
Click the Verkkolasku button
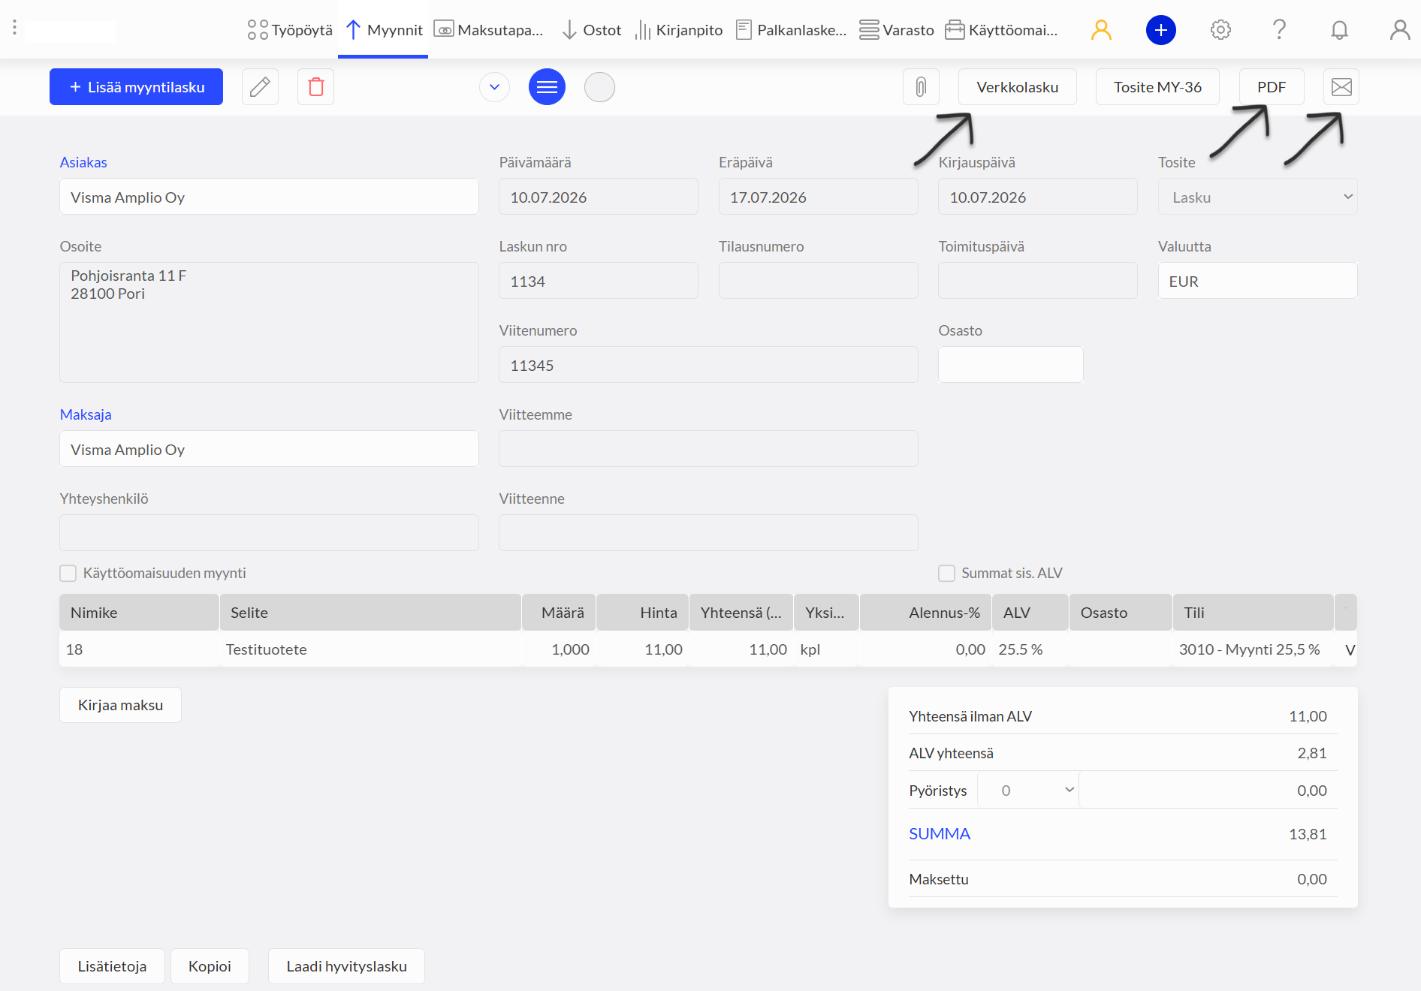tap(1017, 87)
